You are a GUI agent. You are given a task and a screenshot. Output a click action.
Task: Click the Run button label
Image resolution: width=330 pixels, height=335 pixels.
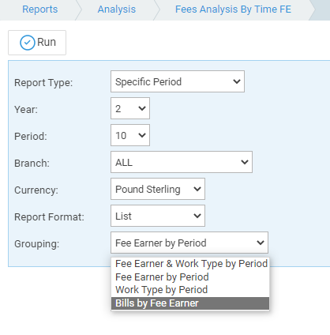[47, 42]
